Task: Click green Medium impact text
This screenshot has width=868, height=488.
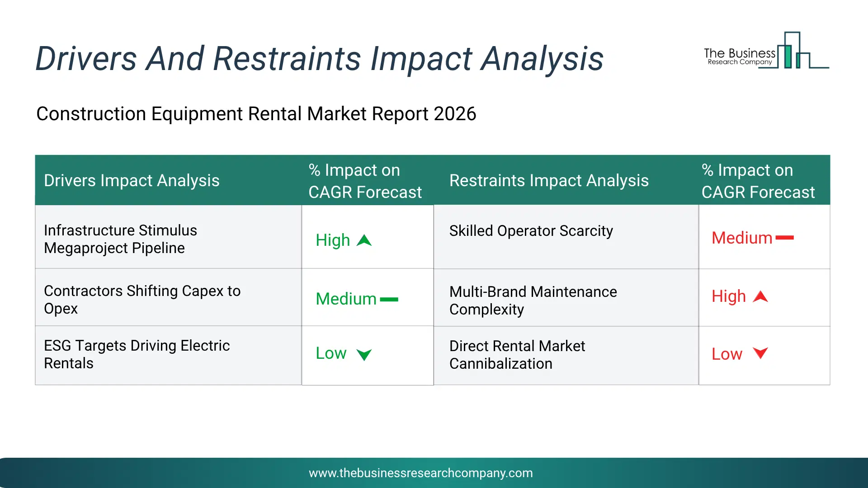Action: click(x=346, y=299)
